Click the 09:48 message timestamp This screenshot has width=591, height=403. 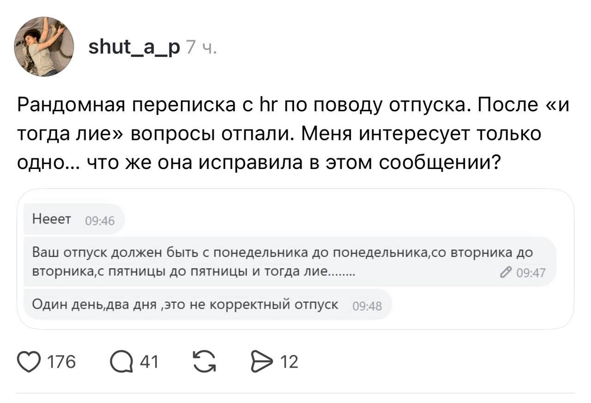[x=367, y=306]
